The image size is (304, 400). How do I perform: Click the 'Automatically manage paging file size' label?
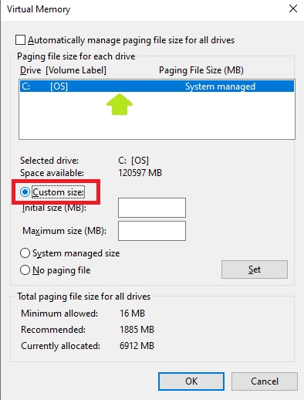point(131,40)
